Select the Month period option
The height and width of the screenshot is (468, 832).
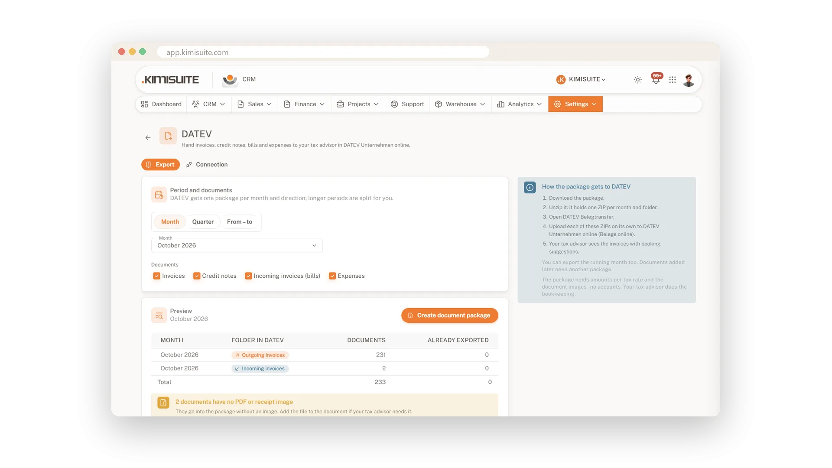point(170,222)
